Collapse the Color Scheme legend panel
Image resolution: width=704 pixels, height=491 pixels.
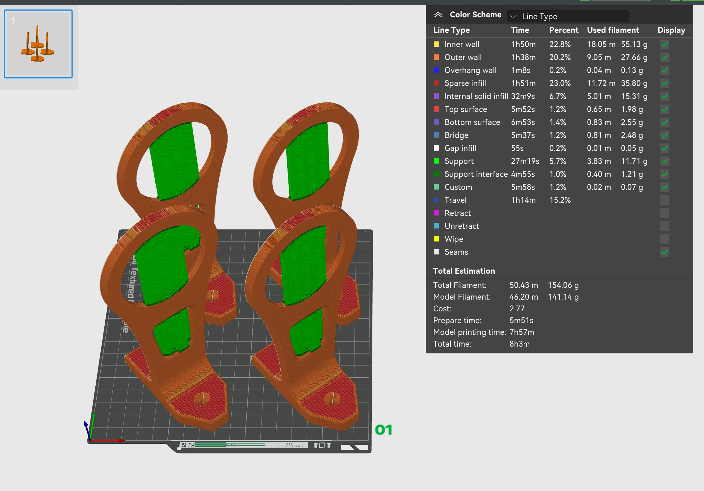point(438,15)
